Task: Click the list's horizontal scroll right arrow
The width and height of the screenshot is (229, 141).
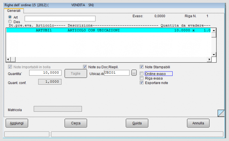Action: click(209, 59)
